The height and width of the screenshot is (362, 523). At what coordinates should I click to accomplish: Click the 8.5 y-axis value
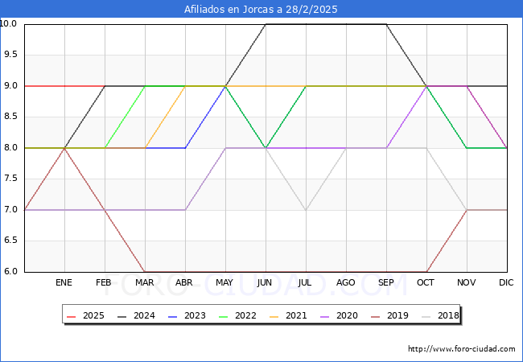[10, 117]
